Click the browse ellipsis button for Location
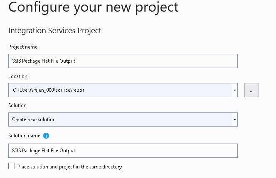Image resolution: width=276 pixels, height=178 pixels. coord(251,90)
